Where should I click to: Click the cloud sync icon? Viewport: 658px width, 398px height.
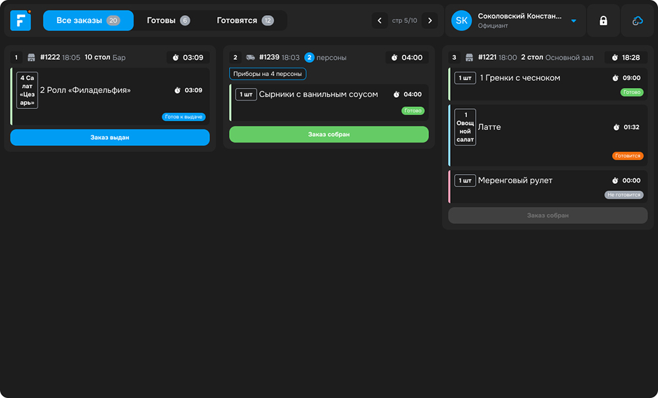point(637,21)
